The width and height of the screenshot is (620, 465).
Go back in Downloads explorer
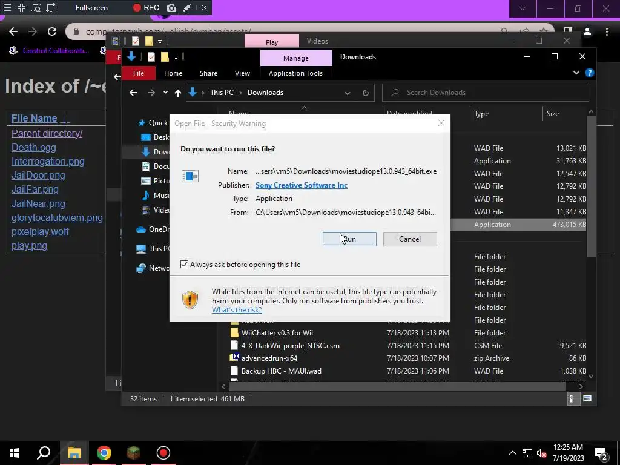click(133, 93)
